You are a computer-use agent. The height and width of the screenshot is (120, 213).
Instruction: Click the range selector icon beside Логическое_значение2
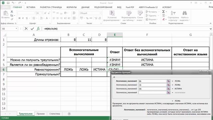pyautogui.click(x=168, y=85)
